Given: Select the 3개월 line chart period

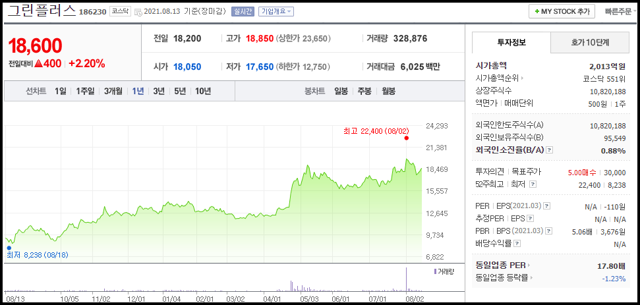Looking at the screenshot, I should tap(113, 91).
